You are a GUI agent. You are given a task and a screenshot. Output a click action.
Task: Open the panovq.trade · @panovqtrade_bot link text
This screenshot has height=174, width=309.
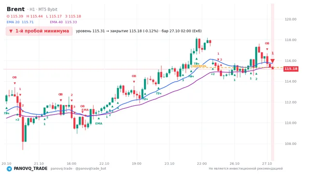point(78,169)
